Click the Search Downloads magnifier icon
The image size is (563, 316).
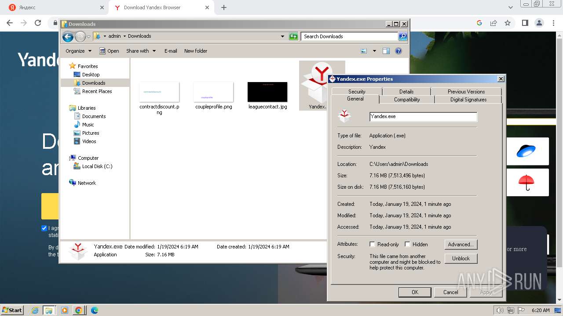[403, 36]
